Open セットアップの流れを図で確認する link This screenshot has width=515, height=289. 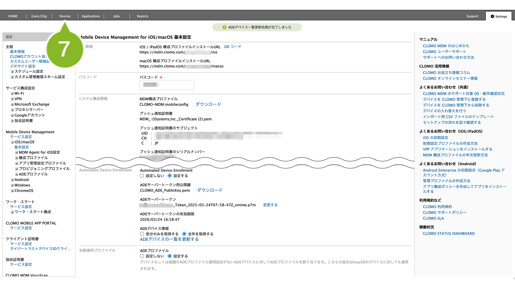click(x=452, y=123)
